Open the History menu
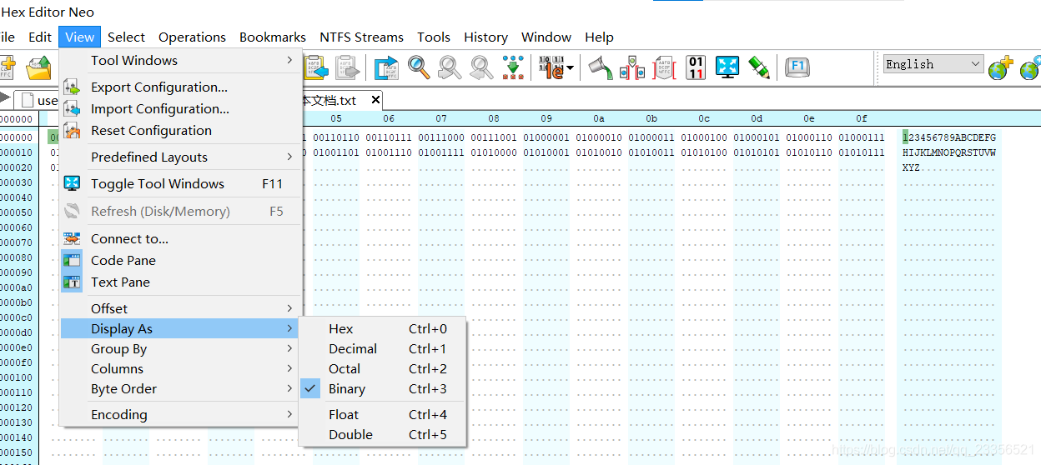This screenshot has width=1041, height=465. tap(485, 37)
